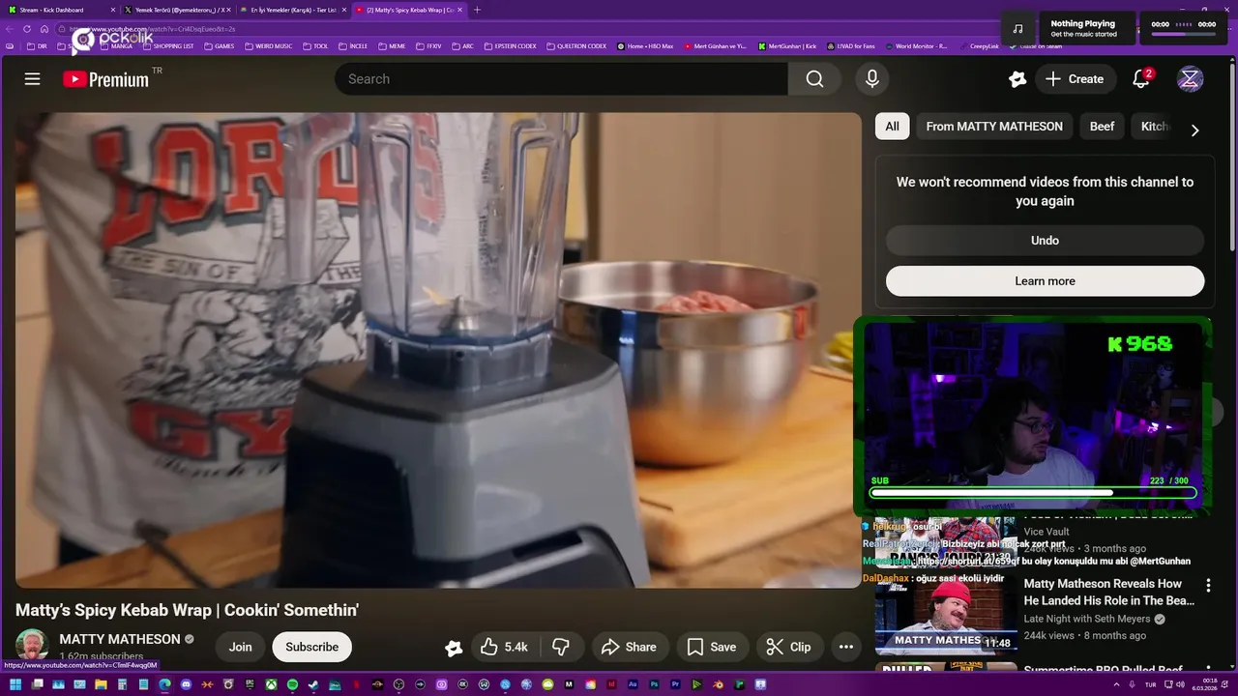Open Microsoft Edge from the taskbar
This screenshot has width=1238, height=696.
click(164, 684)
